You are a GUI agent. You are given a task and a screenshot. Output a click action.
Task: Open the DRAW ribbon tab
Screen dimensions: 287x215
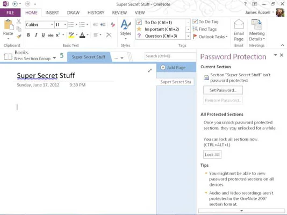point(73,12)
